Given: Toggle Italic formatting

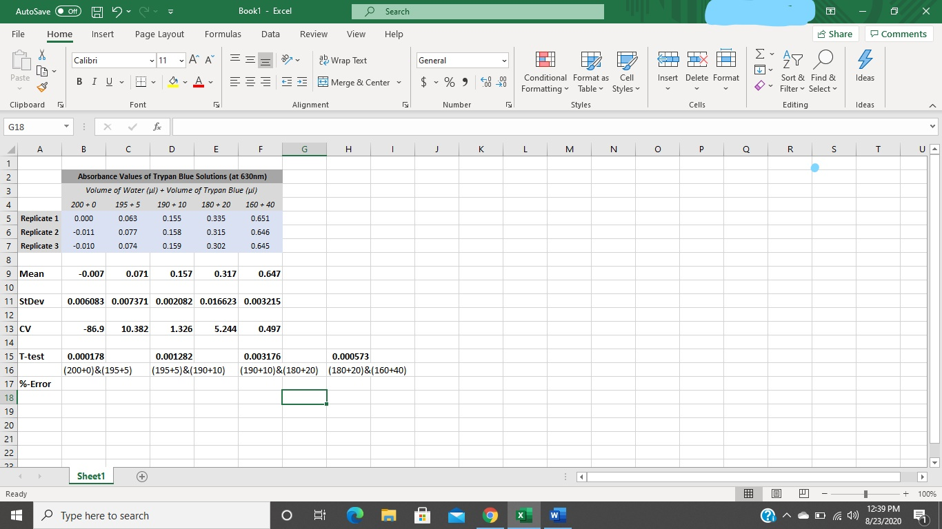Looking at the screenshot, I should [94, 82].
